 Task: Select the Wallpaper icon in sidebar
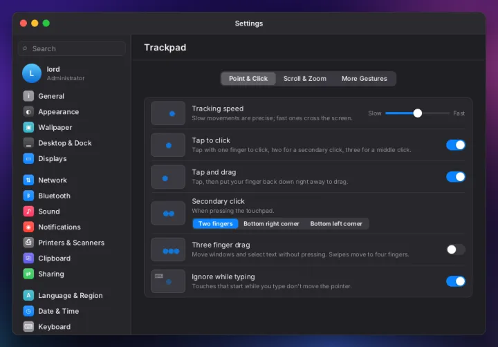(x=28, y=127)
